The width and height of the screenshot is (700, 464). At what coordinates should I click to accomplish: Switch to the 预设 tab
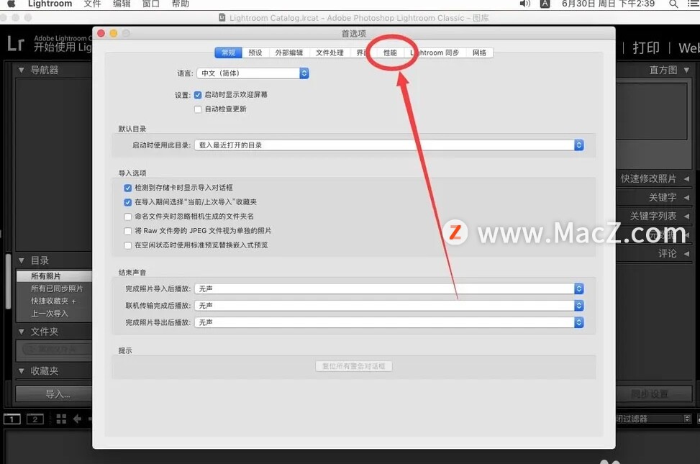click(x=255, y=53)
